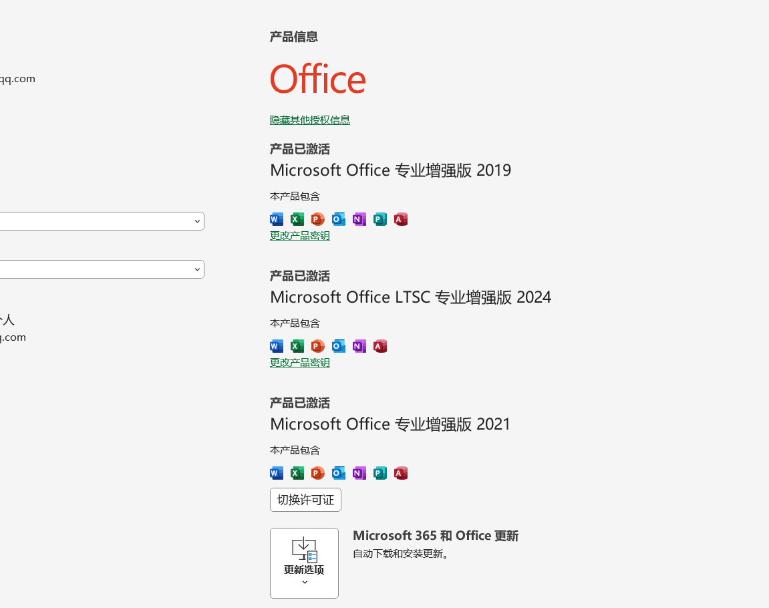Click the 隐藏其他授权信息 link

point(310,120)
